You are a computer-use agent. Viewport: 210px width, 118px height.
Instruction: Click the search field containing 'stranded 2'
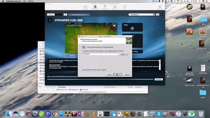(141, 14)
